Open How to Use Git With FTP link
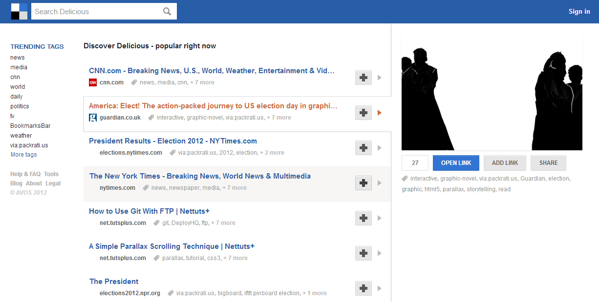Viewport: 599px width, 302px height. tap(149, 211)
